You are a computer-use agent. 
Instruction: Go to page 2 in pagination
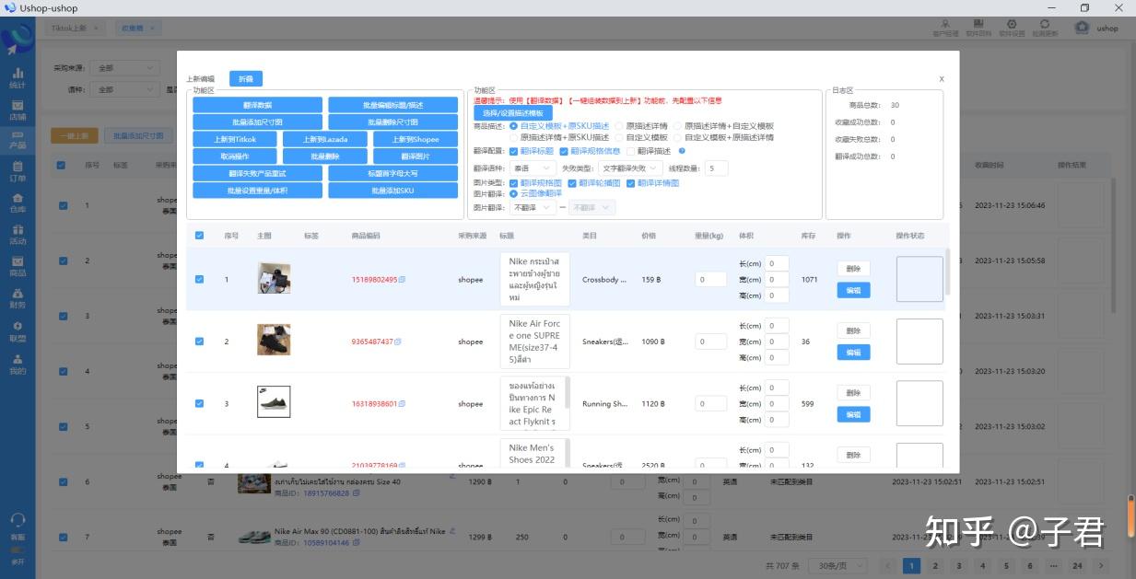935,566
